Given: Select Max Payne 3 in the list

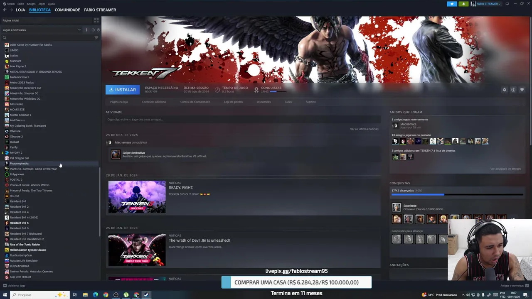Looking at the screenshot, I should [x=18, y=66].
